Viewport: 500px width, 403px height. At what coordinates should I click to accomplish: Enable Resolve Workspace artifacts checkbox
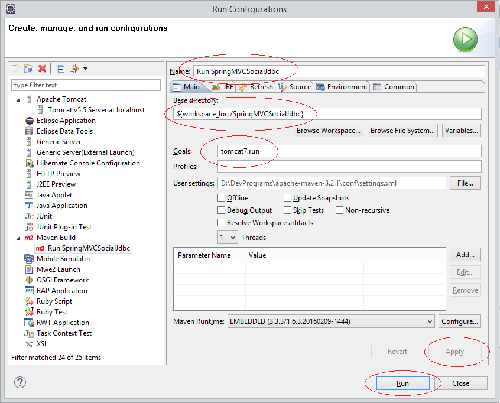(221, 222)
